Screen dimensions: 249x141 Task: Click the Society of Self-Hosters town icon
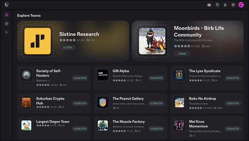(x=26, y=75)
